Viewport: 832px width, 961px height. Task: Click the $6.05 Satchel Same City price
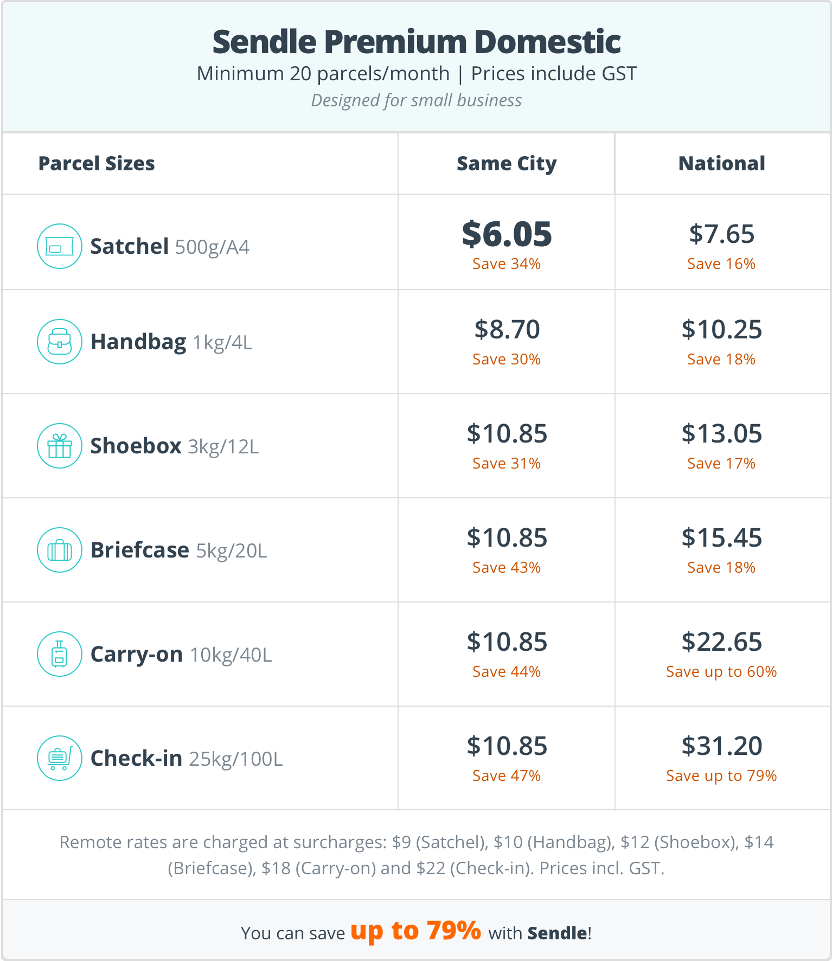pos(507,234)
